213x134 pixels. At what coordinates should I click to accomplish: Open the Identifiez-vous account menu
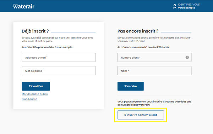(x=186, y=6)
